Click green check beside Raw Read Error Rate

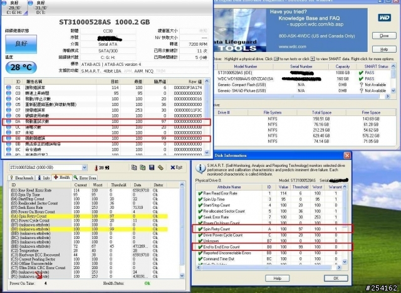tap(200, 193)
